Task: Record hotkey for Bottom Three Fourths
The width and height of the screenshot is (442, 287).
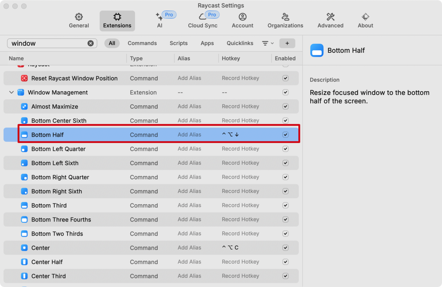Action: [241, 220]
